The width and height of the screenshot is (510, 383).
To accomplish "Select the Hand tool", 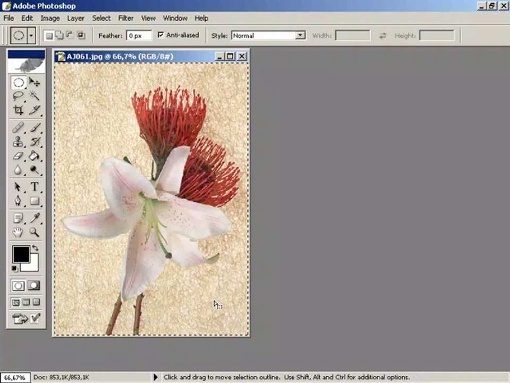I will tap(18, 232).
